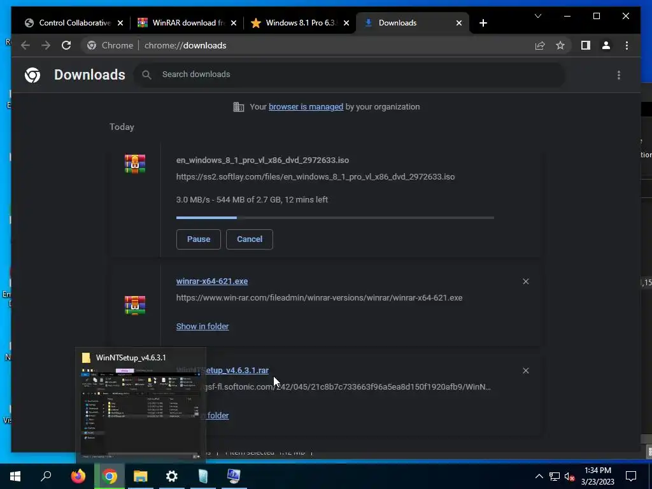Viewport: 652px width, 489px height.
Task: Open the tab search dropdown arrow
Action: coord(537,16)
